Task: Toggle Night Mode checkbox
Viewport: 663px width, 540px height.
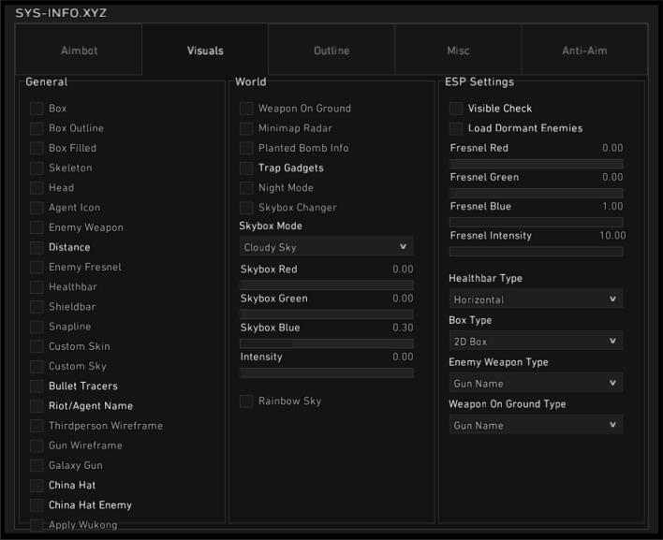Action: tap(246, 188)
